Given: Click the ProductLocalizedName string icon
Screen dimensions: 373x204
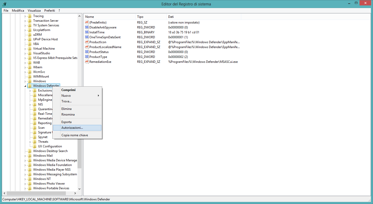Looking at the screenshot, I should point(87,47).
